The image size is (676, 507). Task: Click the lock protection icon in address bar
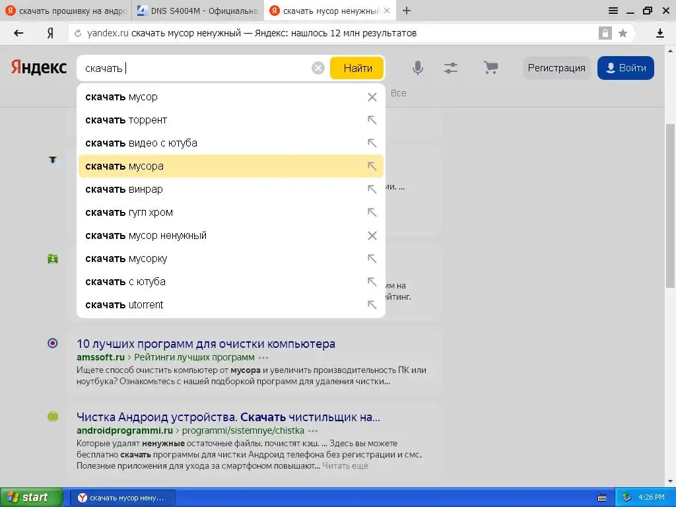click(605, 33)
